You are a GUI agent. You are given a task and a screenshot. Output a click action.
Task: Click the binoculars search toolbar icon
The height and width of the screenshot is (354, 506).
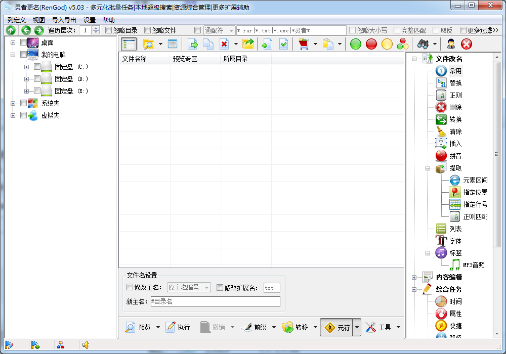pyautogui.click(x=423, y=44)
